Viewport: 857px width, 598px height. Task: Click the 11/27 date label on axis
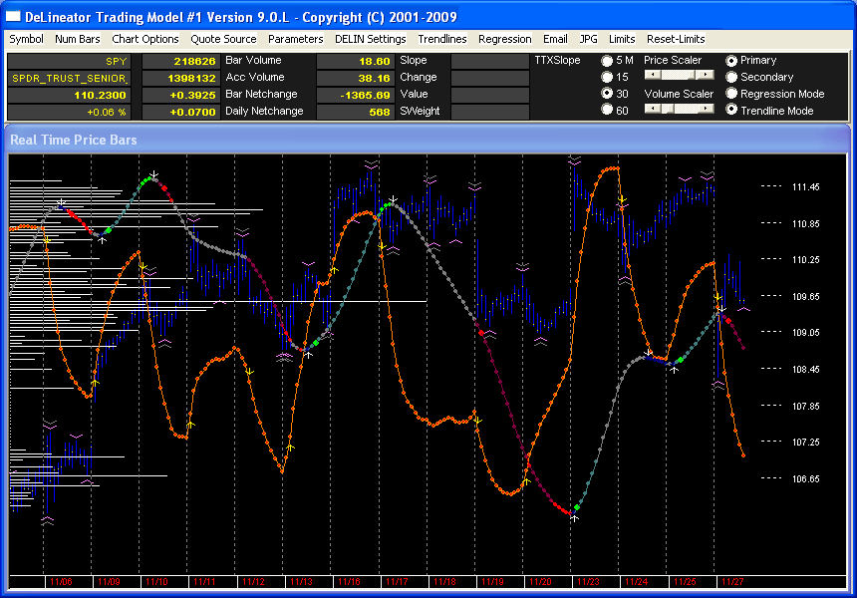click(732, 582)
